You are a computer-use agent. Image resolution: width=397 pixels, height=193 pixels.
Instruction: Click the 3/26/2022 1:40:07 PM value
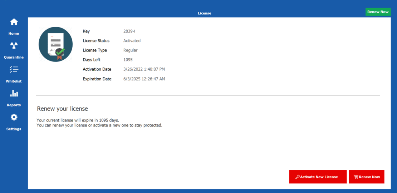click(x=144, y=69)
